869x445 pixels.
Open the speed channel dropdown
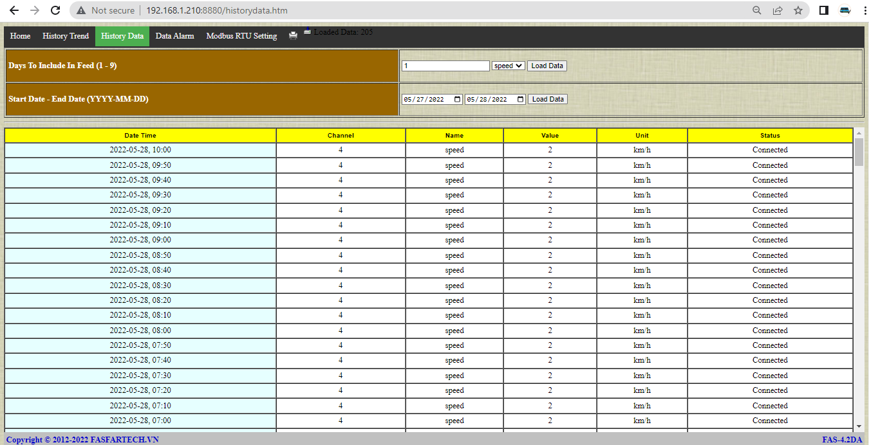click(x=508, y=66)
